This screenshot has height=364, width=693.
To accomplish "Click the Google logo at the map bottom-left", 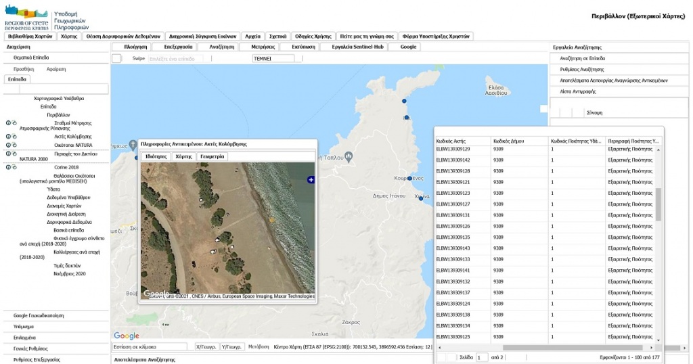I will coord(127,336).
